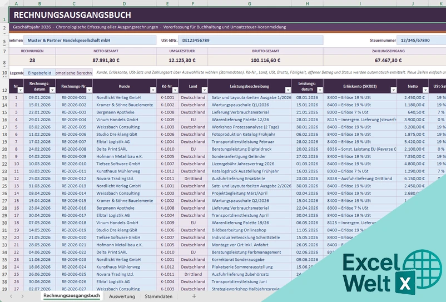This screenshot has width=446, height=302.
Task: Switch to the Auswertung sheet tab
Action: (x=122, y=296)
